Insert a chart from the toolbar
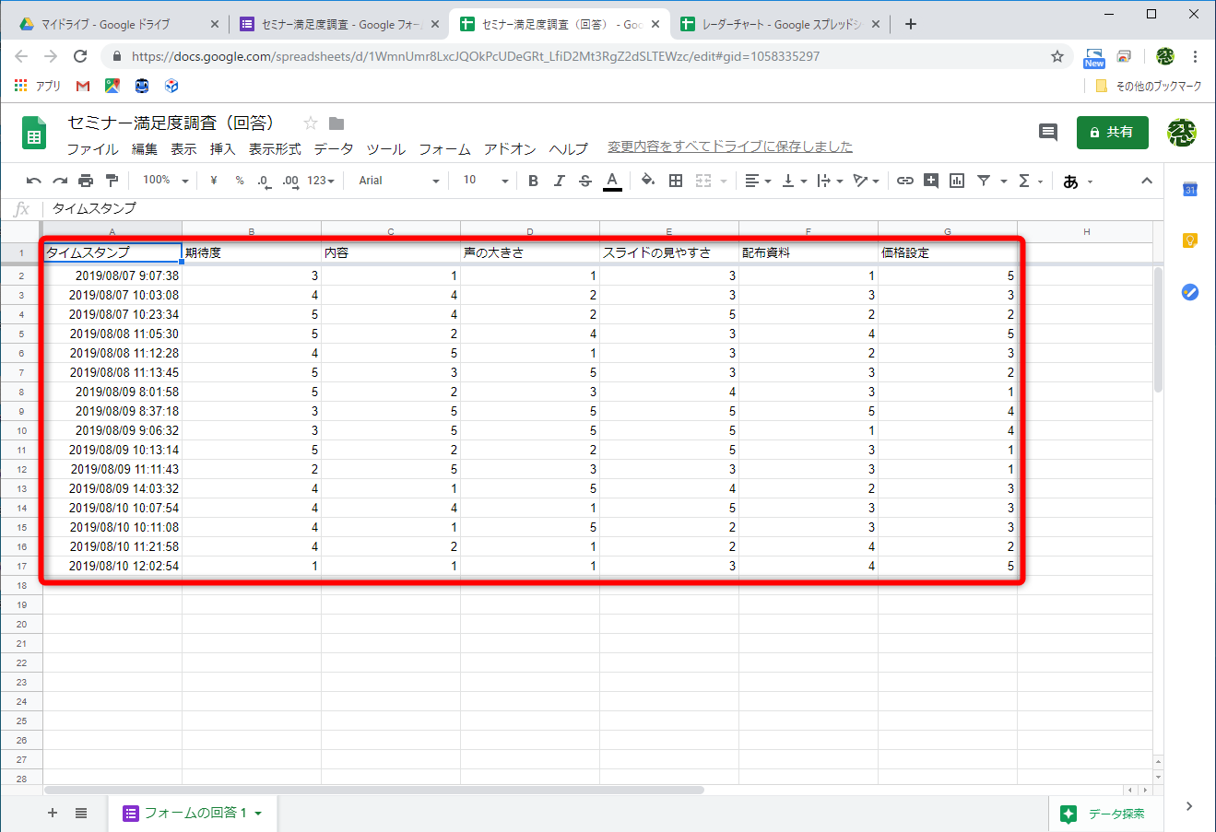Screen dimensions: 1216x832 [x=957, y=181]
